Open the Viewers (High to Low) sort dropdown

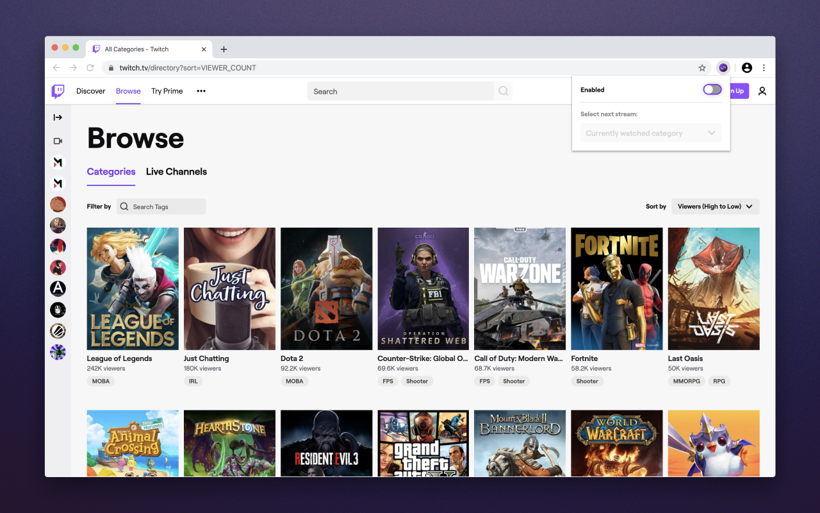pyautogui.click(x=716, y=206)
